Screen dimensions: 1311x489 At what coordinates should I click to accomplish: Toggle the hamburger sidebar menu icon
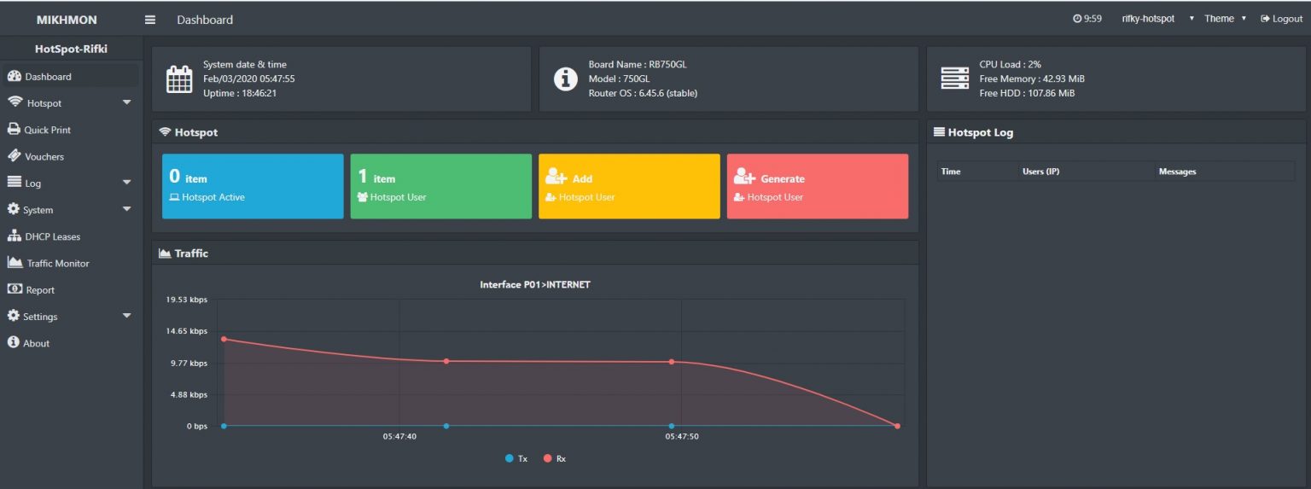pos(150,19)
